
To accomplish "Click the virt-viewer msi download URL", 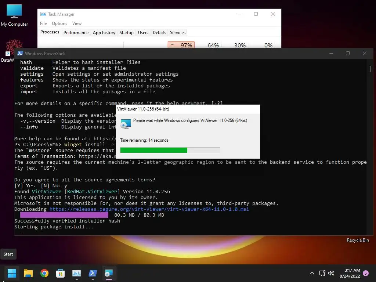I will (x=149, y=209).
